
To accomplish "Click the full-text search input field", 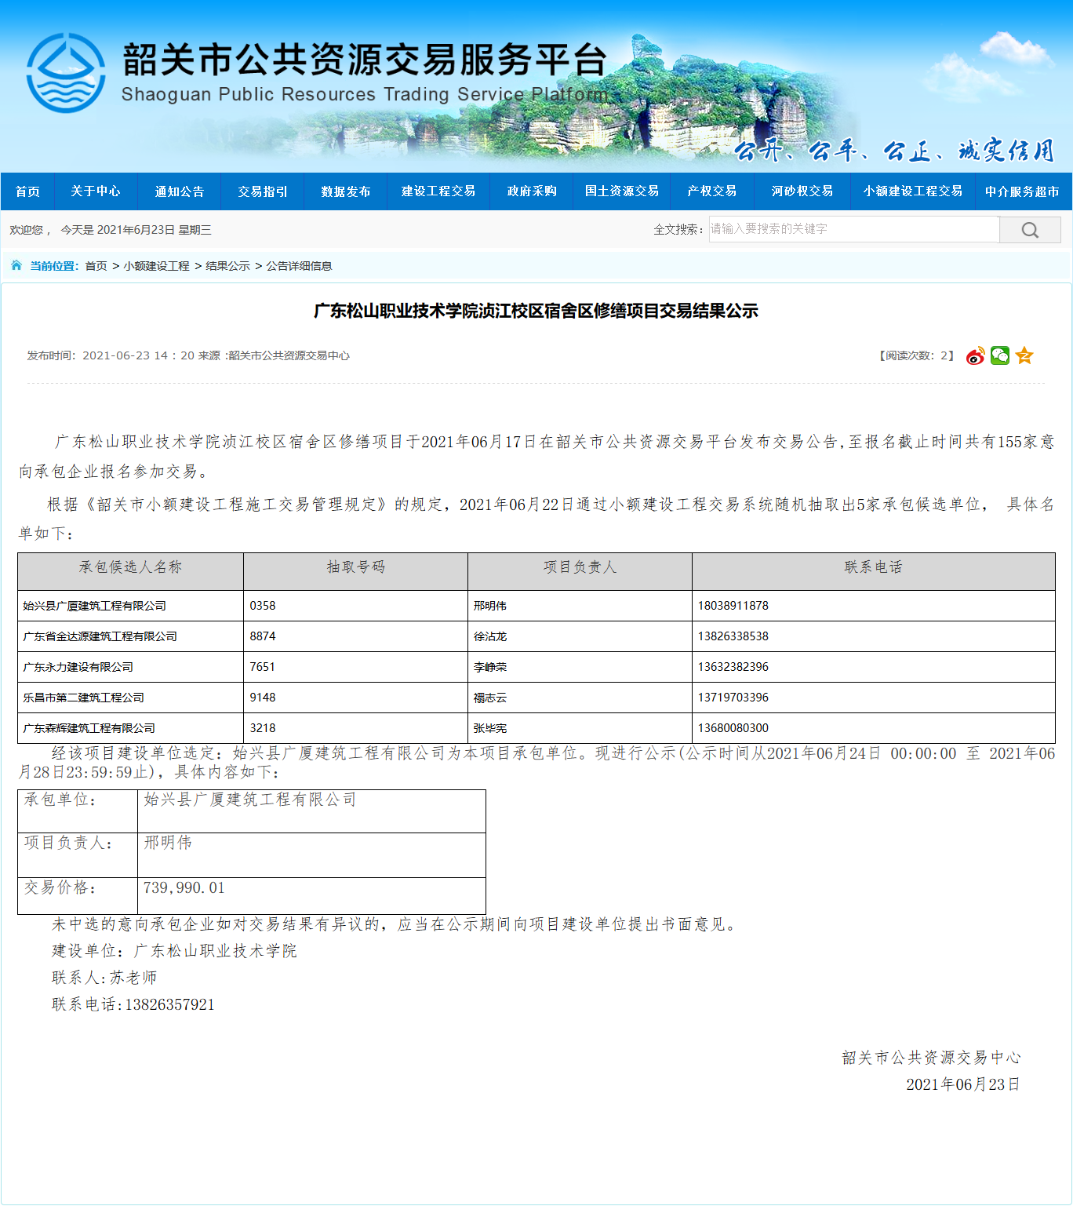I will pyautogui.click(x=853, y=229).
